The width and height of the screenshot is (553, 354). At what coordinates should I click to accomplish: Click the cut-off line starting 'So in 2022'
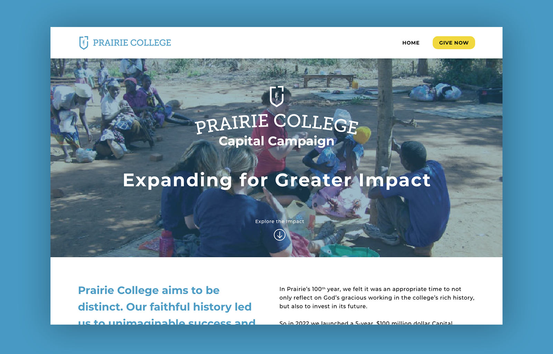(366, 323)
